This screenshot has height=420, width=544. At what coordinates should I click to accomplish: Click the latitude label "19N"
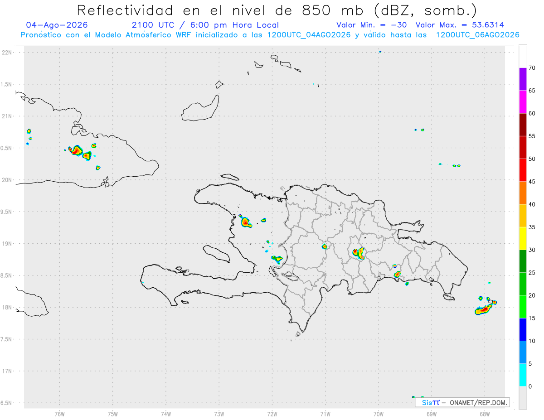coord(7,244)
